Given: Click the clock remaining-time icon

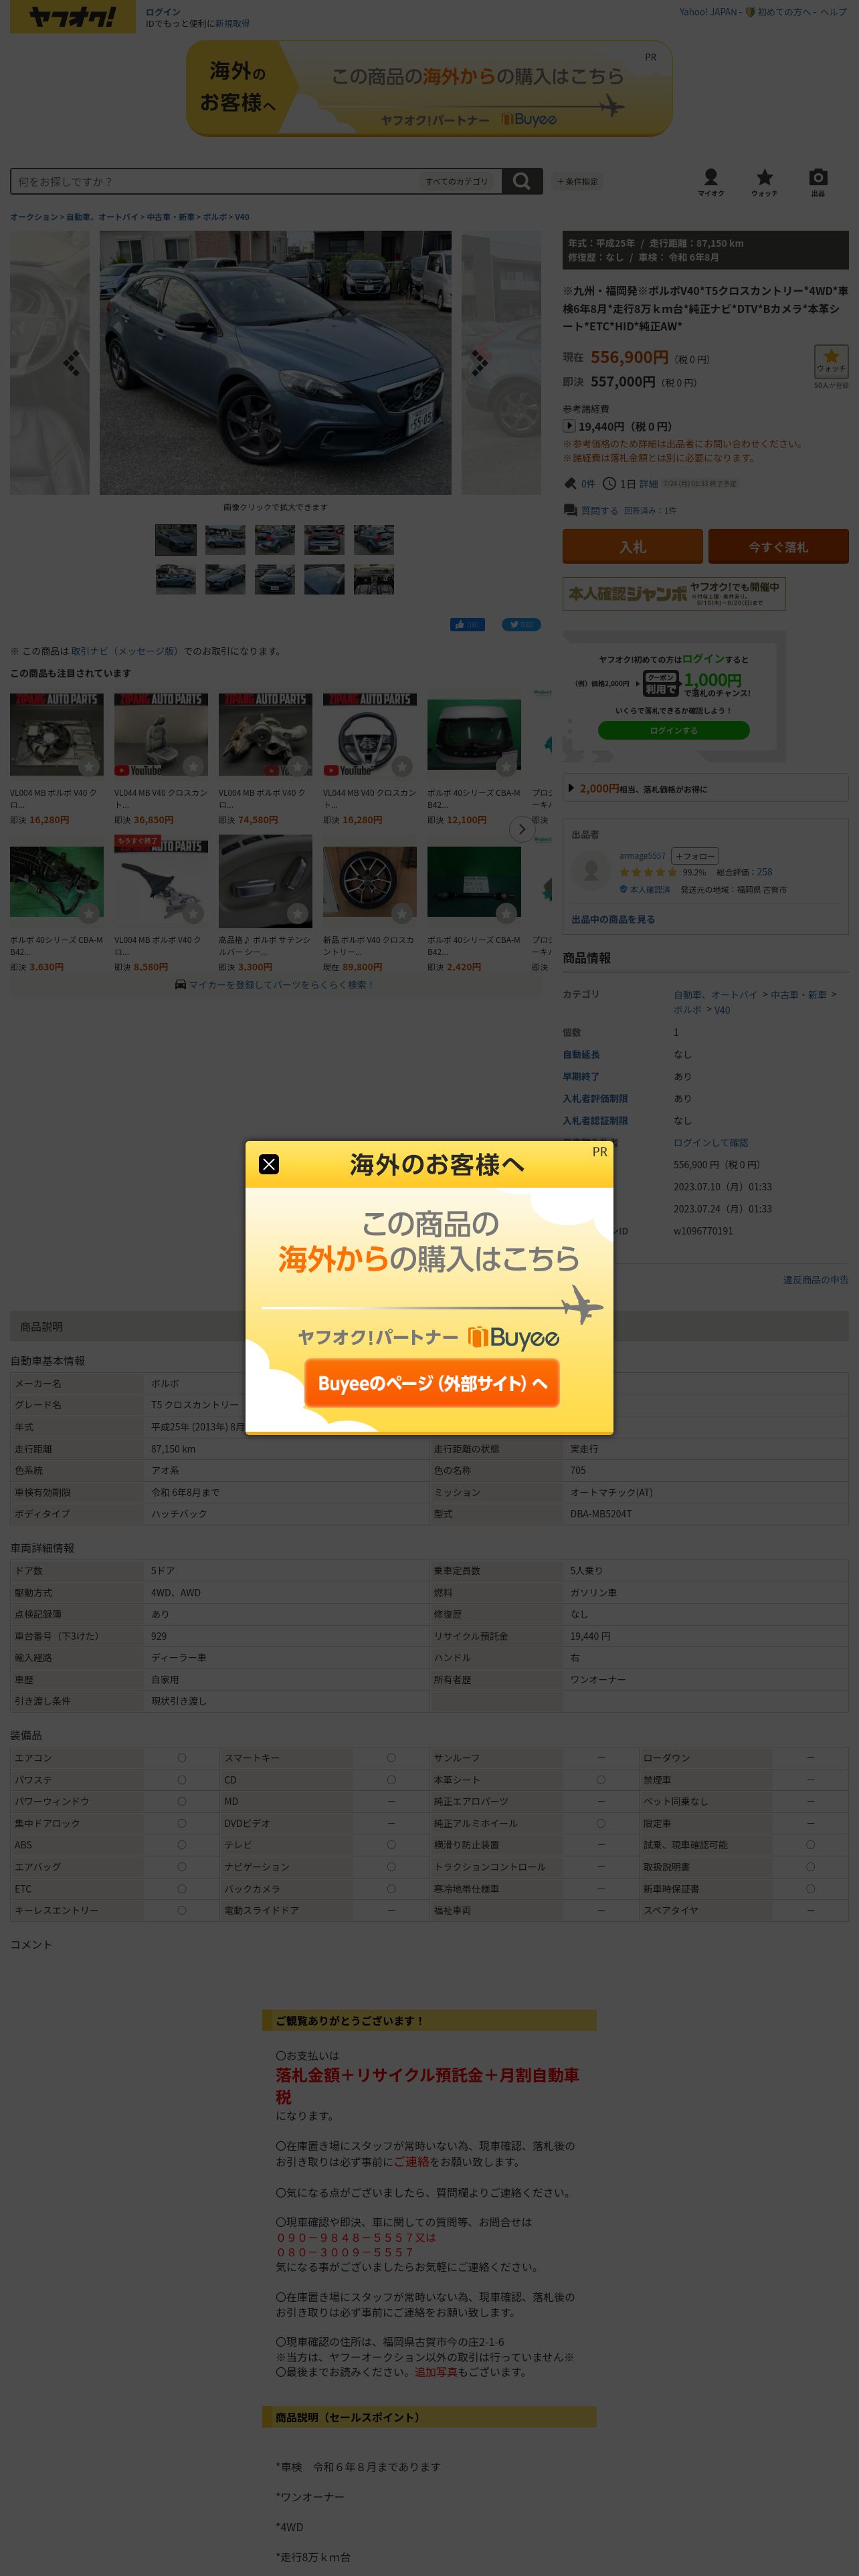Looking at the screenshot, I should click(x=608, y=484).
